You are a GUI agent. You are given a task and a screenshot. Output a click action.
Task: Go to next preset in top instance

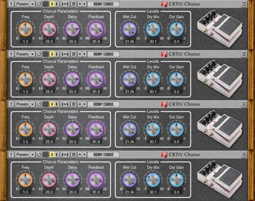[x=84, y=4]
